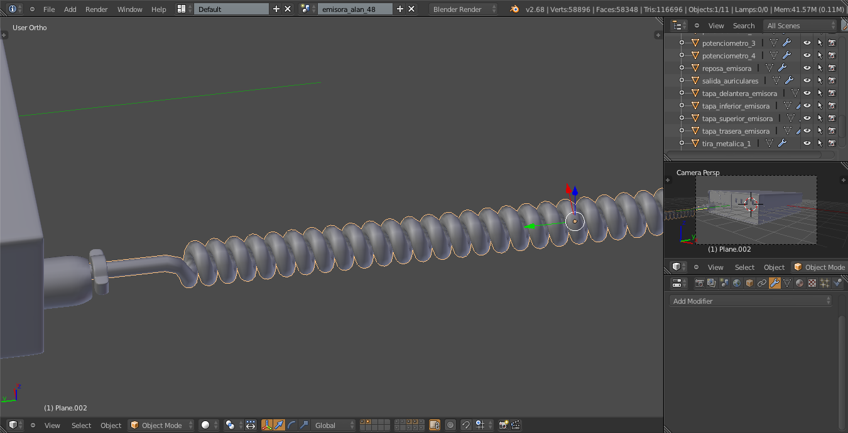Hide potenciometro_3 using its eye icon

807,43
